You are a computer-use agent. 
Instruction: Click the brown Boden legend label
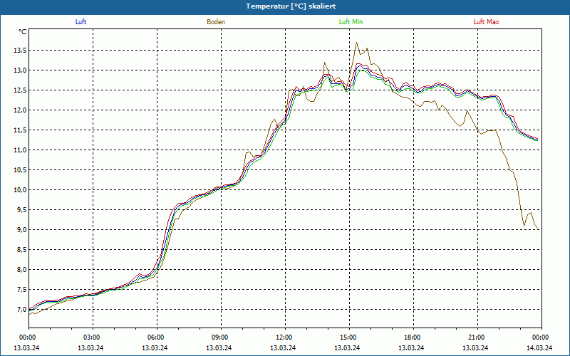[216, 22]
